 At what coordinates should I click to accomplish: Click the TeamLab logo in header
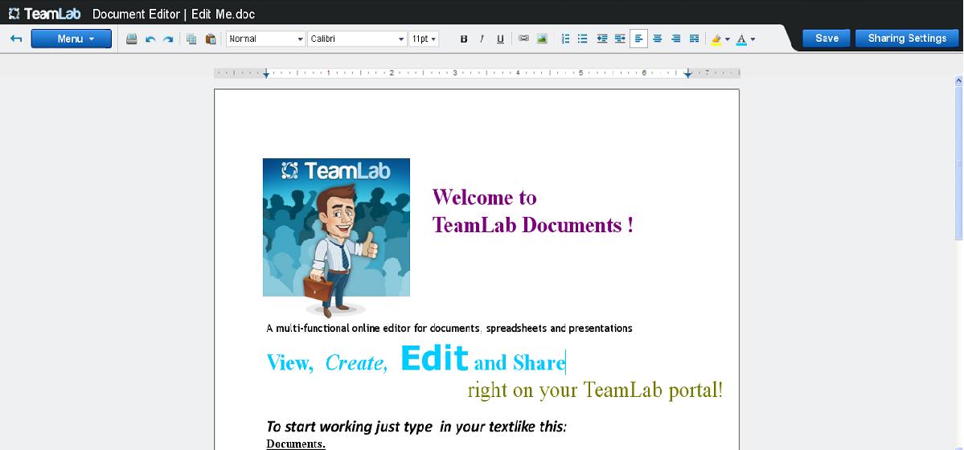[45, 14]
